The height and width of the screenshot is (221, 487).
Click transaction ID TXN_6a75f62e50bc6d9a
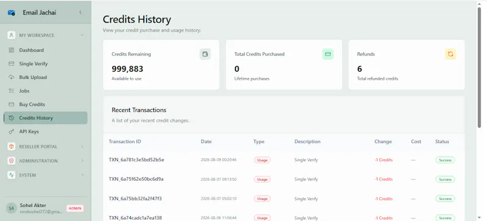coord(136,179)
